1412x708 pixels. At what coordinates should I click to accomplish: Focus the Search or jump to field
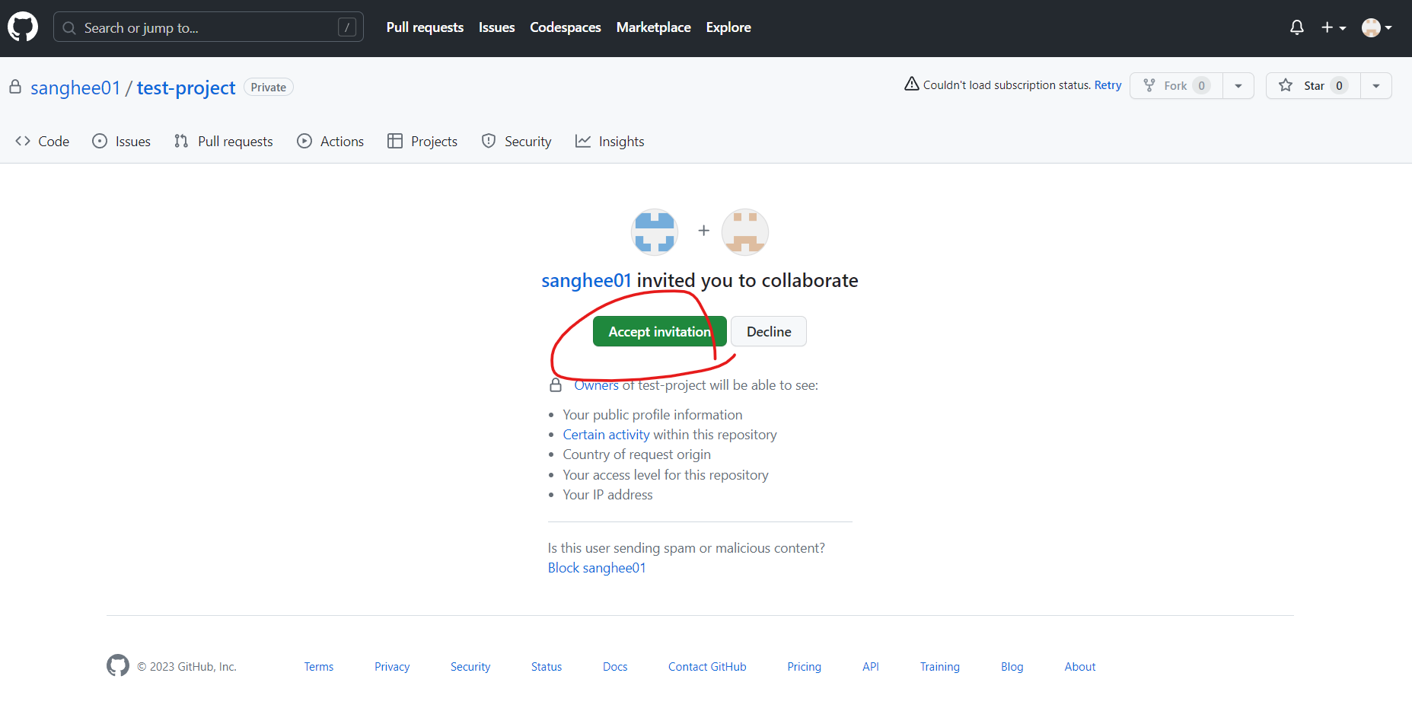click(208, 27)
